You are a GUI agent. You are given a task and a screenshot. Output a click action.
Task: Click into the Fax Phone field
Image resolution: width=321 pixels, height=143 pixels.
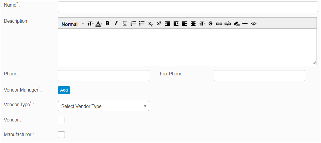(259, 76)
